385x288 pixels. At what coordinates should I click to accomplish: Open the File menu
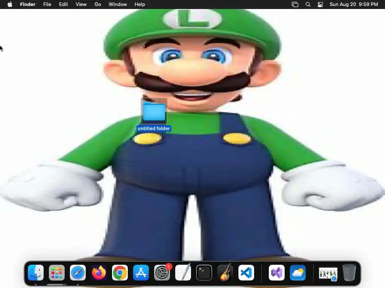pyautogui.click(x=47, y=4)
